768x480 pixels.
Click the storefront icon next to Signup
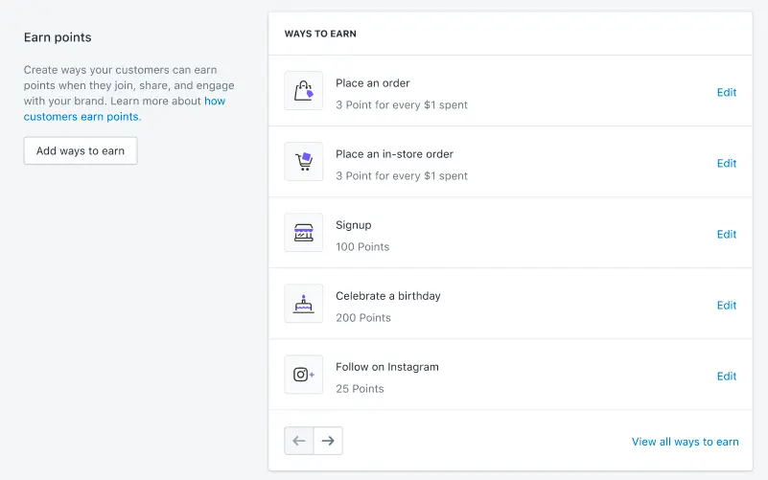(304, 233)
